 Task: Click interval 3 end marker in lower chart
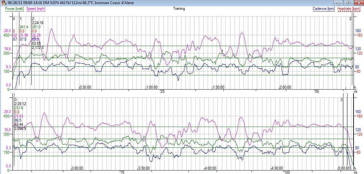click(341, 100)
